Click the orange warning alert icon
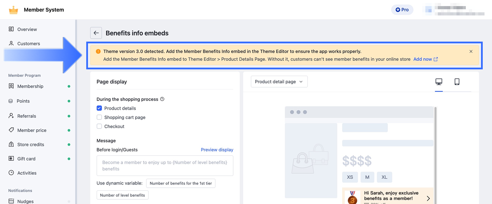The height and width of the screenshot is (204, 492). click(98, 51)
